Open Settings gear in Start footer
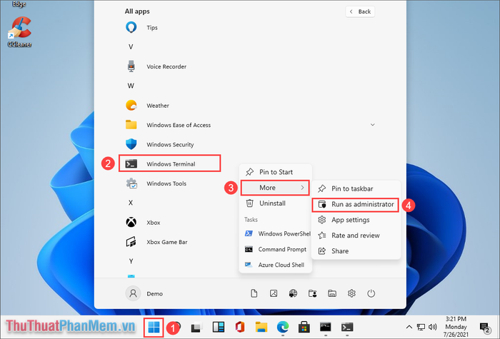The height and width of the screenshot is (339, 500). 351,293
